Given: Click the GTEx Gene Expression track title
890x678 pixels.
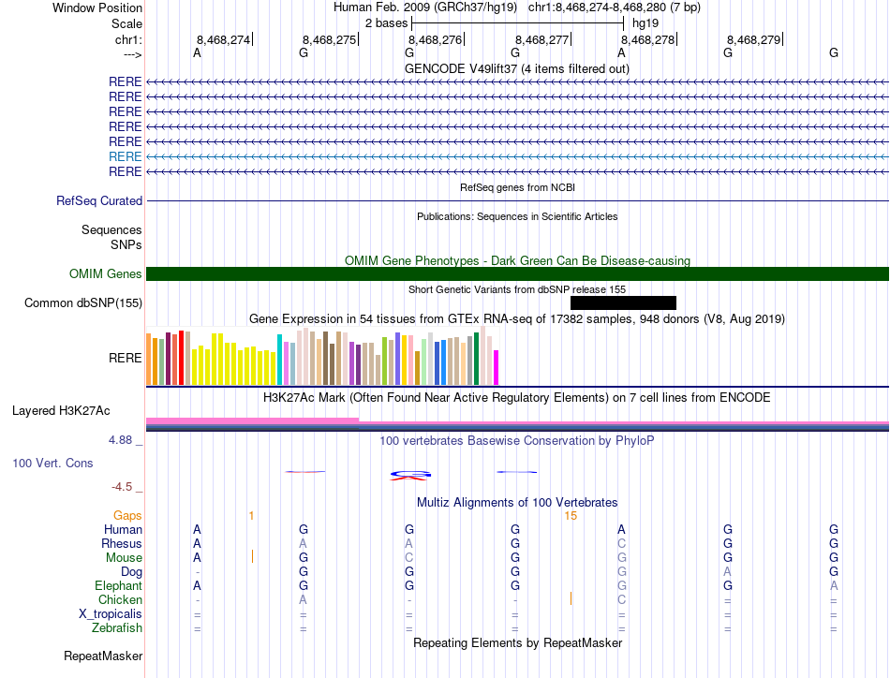Looking at the screenshot, I should tap(517, 318).
